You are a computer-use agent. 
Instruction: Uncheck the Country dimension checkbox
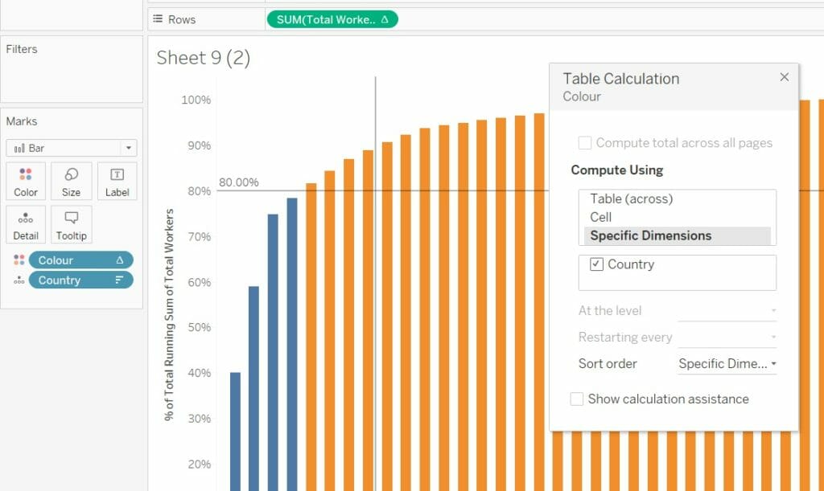click(x=597, y=264)
